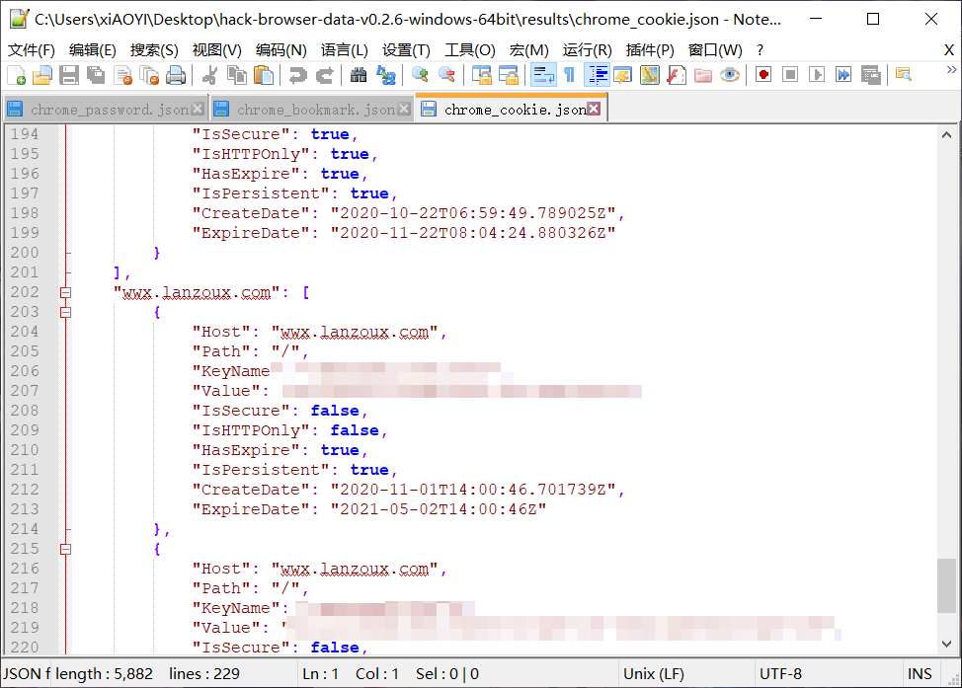
Task: Toggle word wrap in the toolbar
Action: pyautogui.click(x=543, y=75)
